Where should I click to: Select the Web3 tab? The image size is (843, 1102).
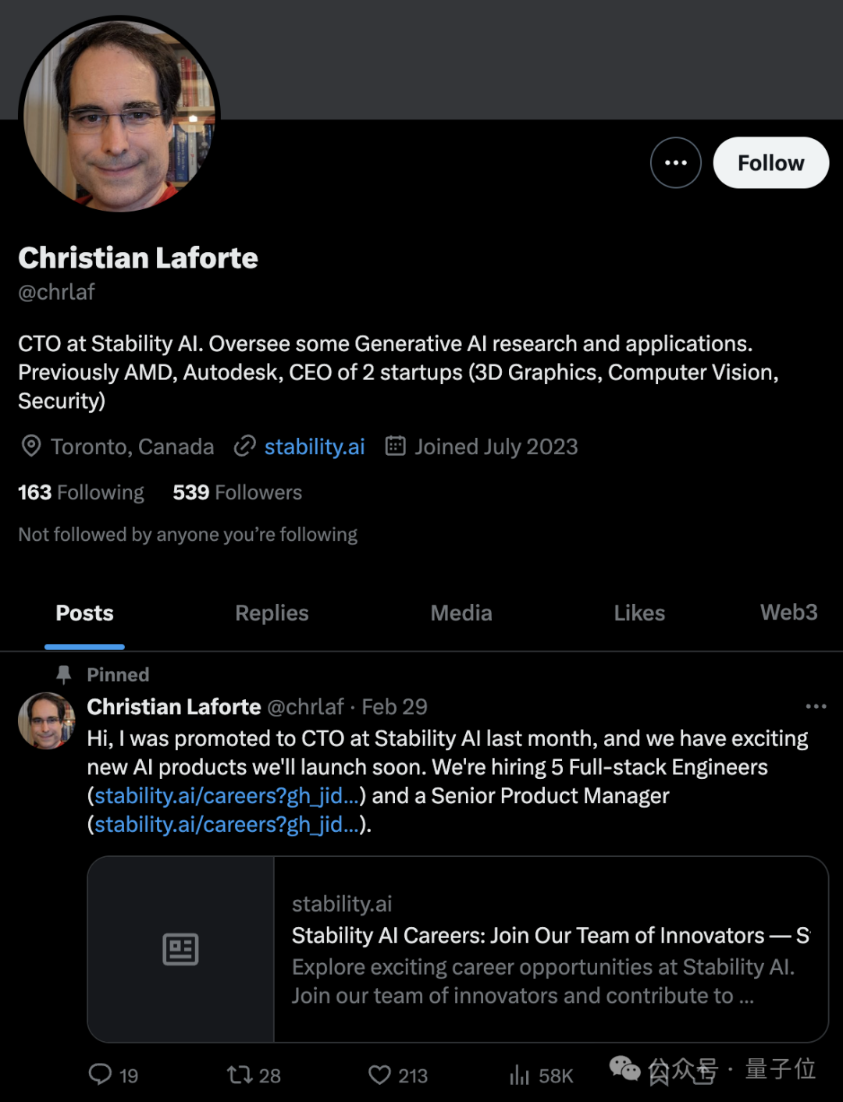click(789, 612)
